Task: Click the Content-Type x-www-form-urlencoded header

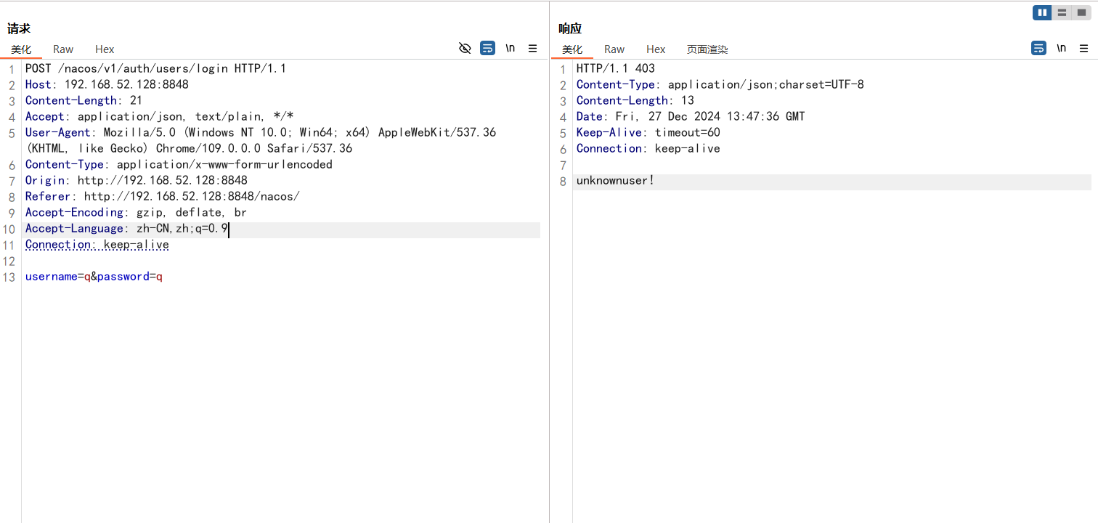Action: point(179,164)
